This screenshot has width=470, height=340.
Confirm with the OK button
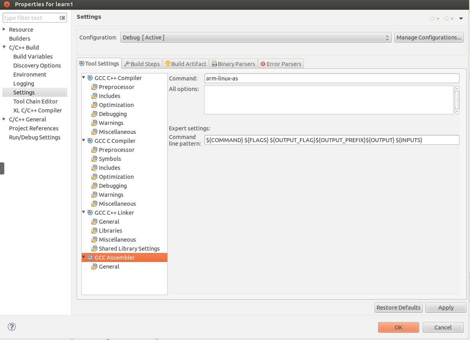(x=398, y=328)
